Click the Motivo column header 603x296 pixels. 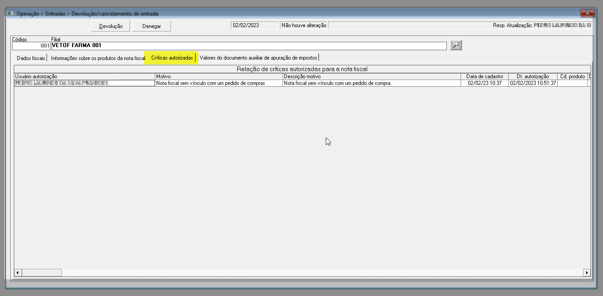219,76
